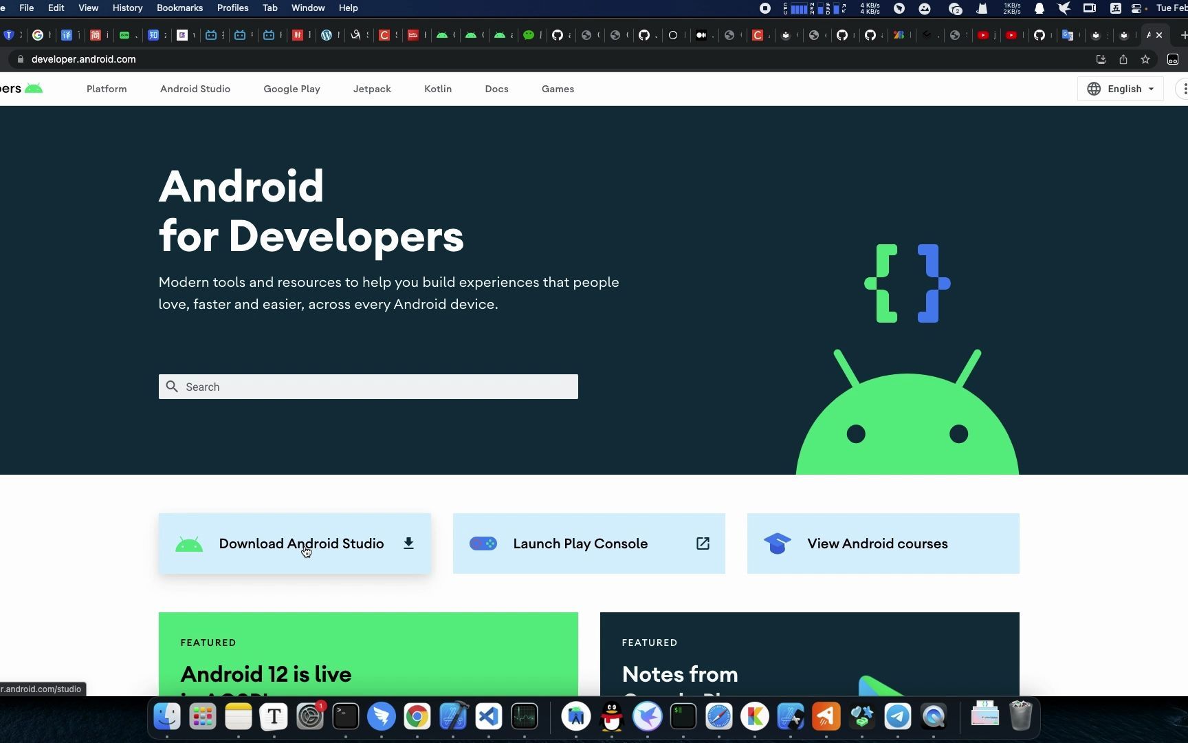This screenshot has width=1188, height=743.
Task: Click the install app icon in the address bar
Action: click(x=1101, y=59)
